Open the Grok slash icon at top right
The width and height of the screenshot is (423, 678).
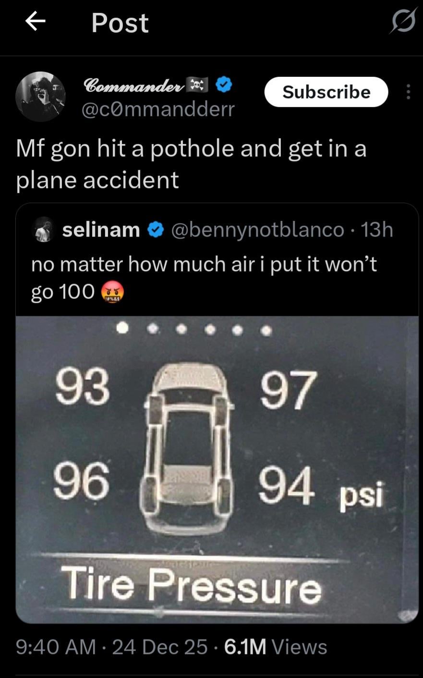403,22
